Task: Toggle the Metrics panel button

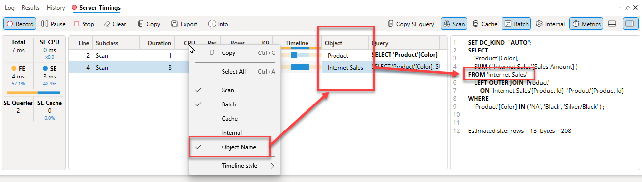Action: 586,24
